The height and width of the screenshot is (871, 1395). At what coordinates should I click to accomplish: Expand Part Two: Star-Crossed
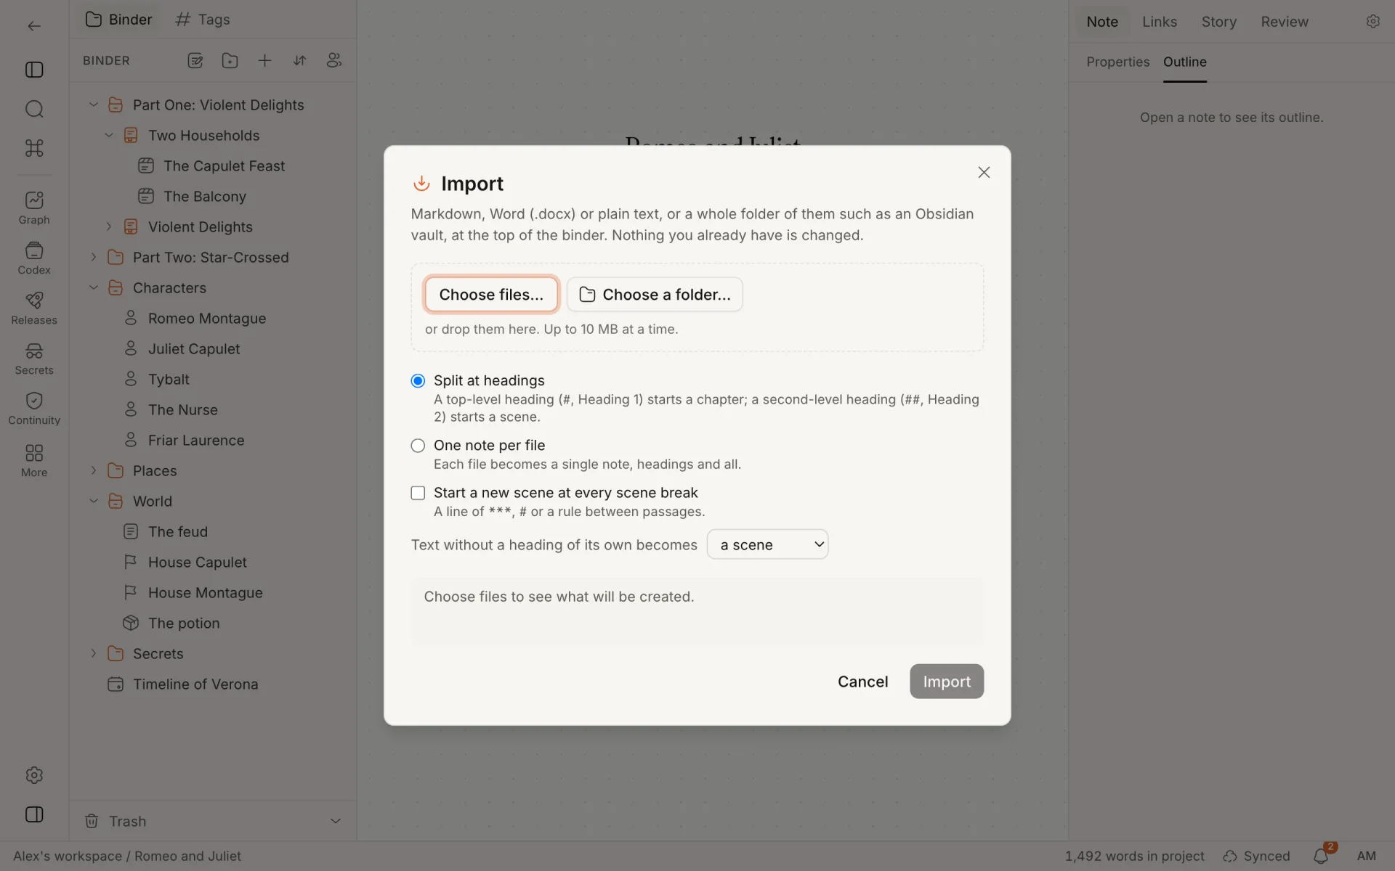click(93, 258)
